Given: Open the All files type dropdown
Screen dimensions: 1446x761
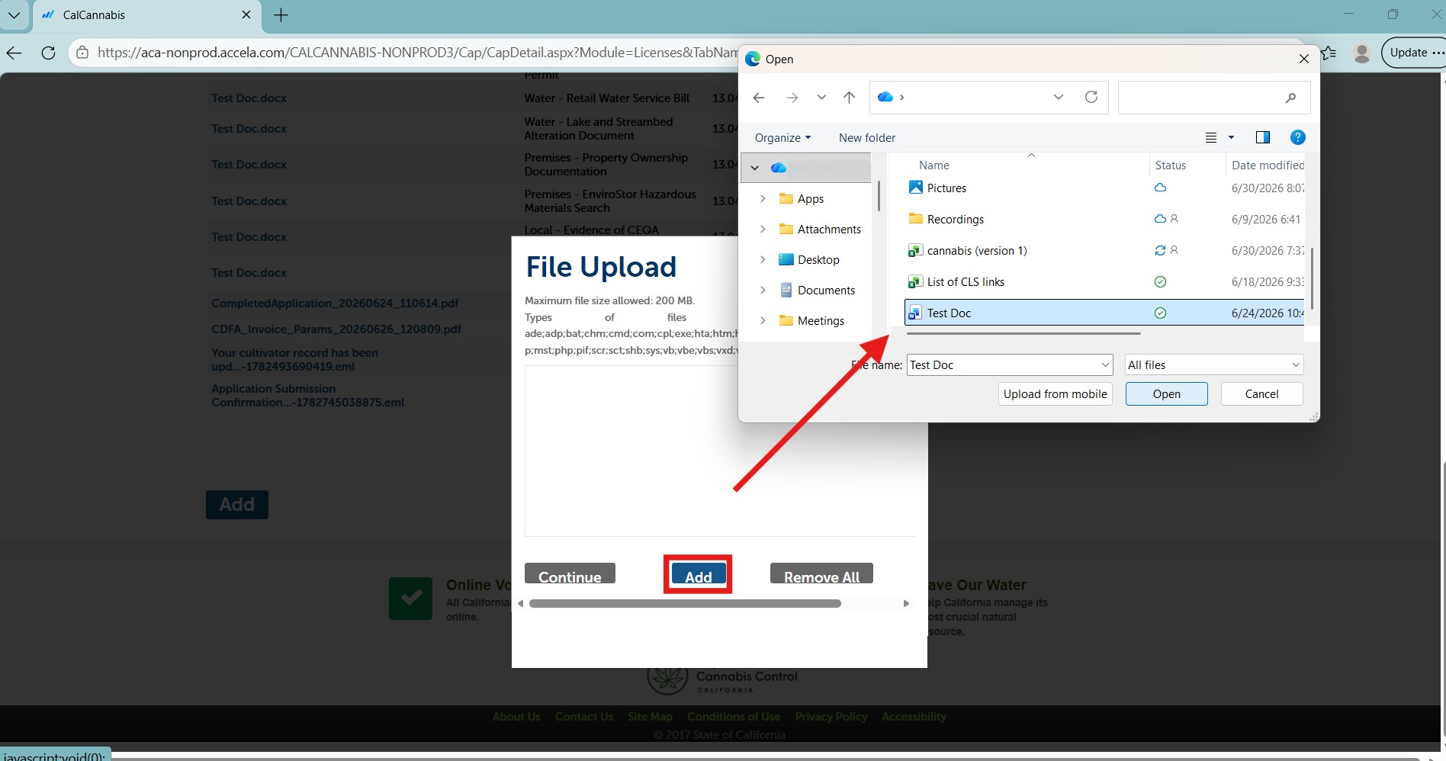Looking at the screenshot, I should (1214, 365).
